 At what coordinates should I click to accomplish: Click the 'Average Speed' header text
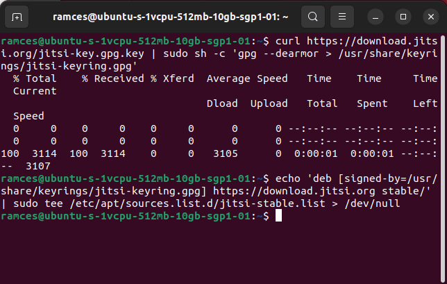click(x=247, y=78)
